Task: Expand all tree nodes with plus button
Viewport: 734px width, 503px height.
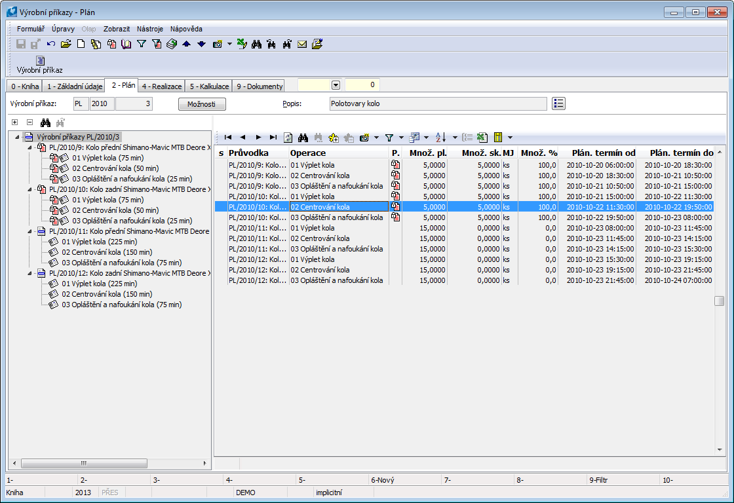Action: pyautogui.click(x=14, y=122)
